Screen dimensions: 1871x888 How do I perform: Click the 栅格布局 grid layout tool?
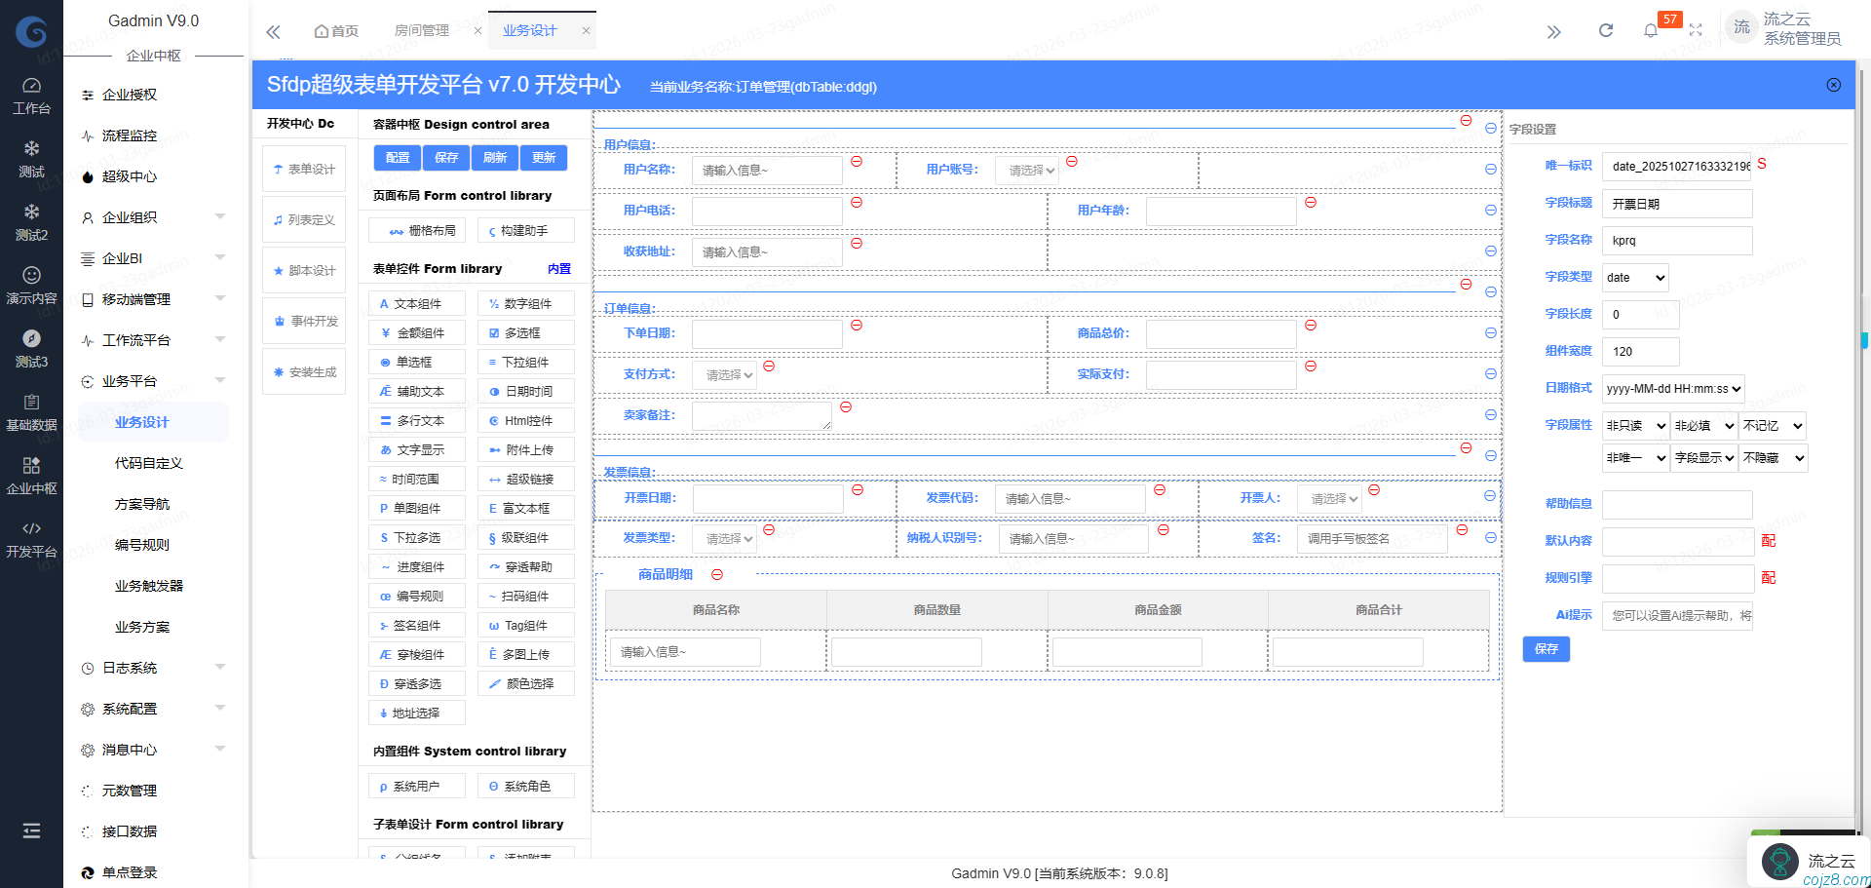pyautogui.click(x=416, y=230)
